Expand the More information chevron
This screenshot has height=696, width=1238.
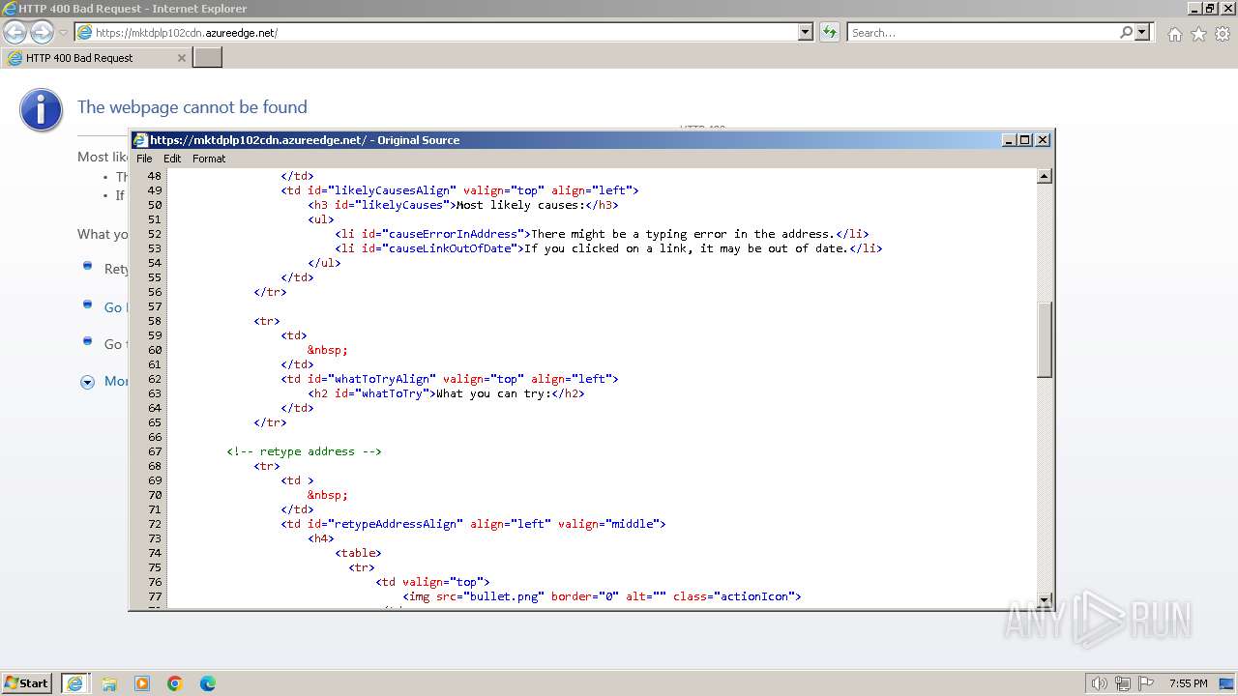pyautogui.click(x=87, y=382)
